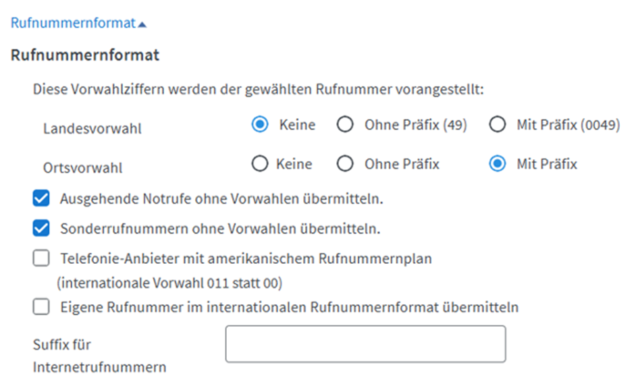
Task: Choose Ortsvorwahl 'Ohne Präfix' radio button
Action: click(x=345, y=163)
